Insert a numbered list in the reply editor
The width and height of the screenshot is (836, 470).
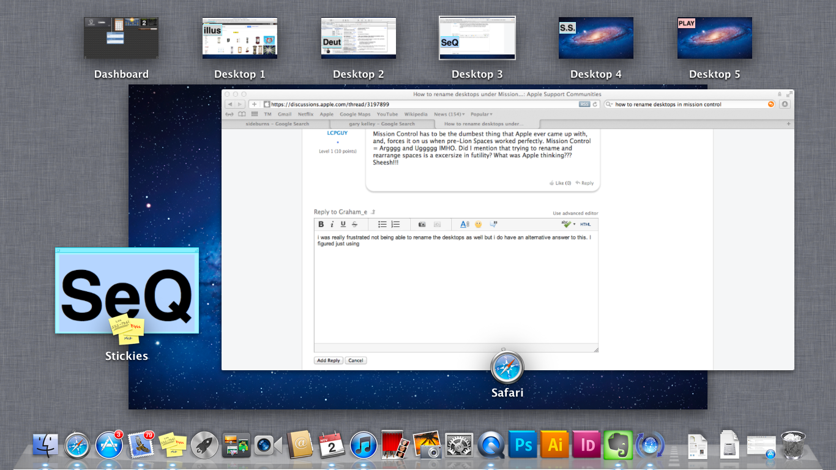[x=396, y=225]
